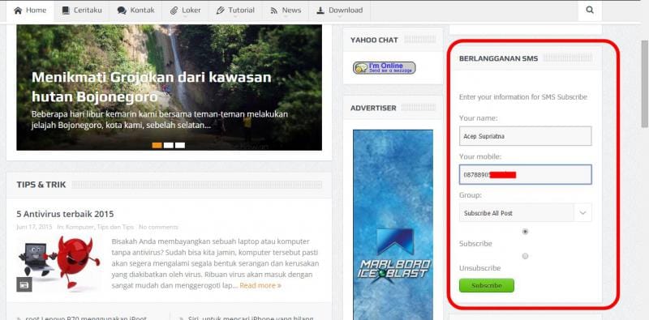Open the Menikmati Grojokan slider headline
The width and height of the screenshot is (649, 320).
point(152,87)
